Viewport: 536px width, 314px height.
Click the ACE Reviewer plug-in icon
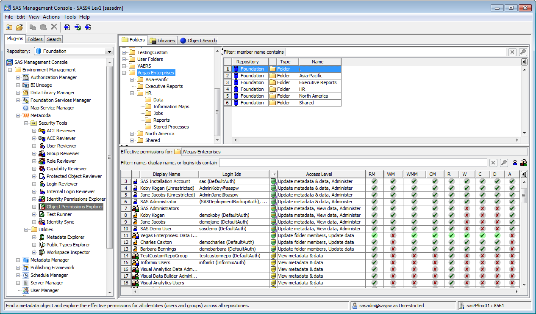click(42, 138)
